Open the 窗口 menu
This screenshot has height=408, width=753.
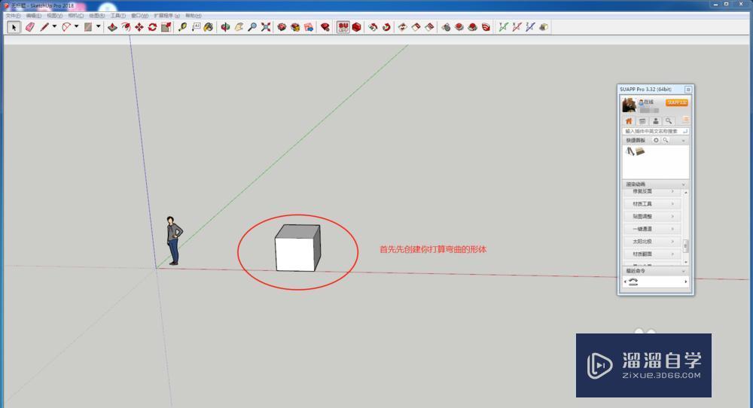click(x=140, y=16)
